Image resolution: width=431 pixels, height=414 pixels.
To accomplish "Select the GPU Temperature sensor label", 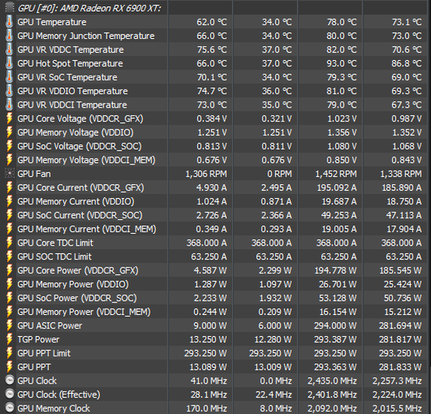I will 51,22.
